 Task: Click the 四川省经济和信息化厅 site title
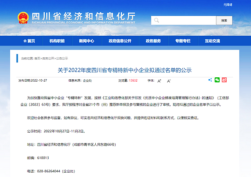coord(84,16)
